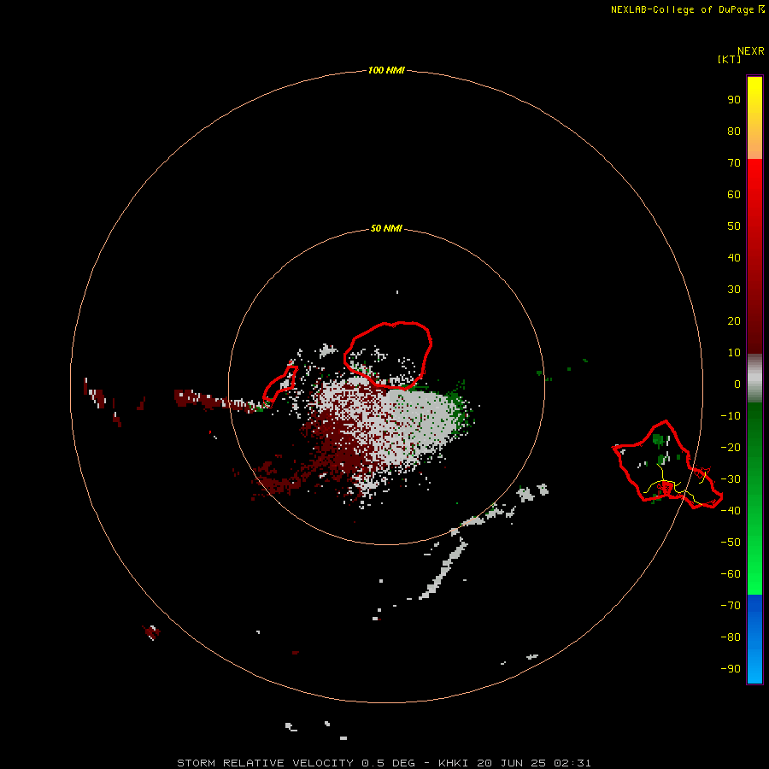Click the yellow top of the color bar
Image resolution: width=769 pixels, height=769 pixels.
point(754,93)
